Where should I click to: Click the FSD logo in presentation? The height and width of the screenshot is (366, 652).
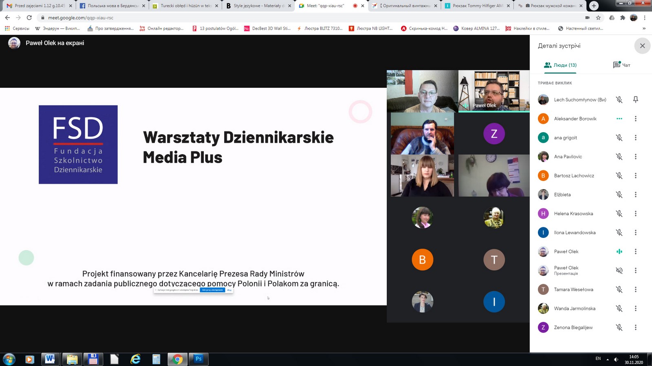78,144
